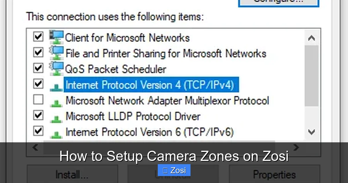348x183 pixels.
Task: Click the Internet Protocol Version 6 adapter icon
Action: pos(57,132)
